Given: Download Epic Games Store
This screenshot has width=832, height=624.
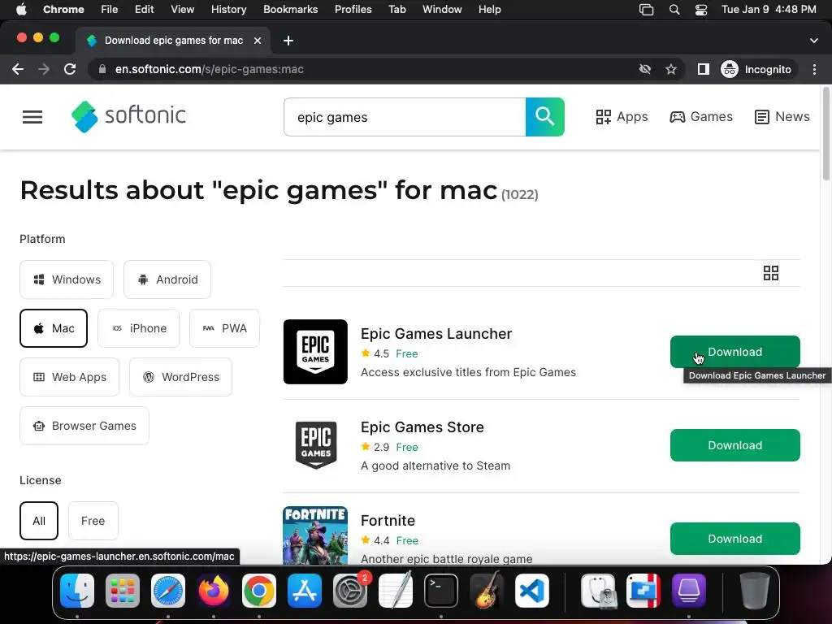Looking at the screenshot, I should [734, 445].
